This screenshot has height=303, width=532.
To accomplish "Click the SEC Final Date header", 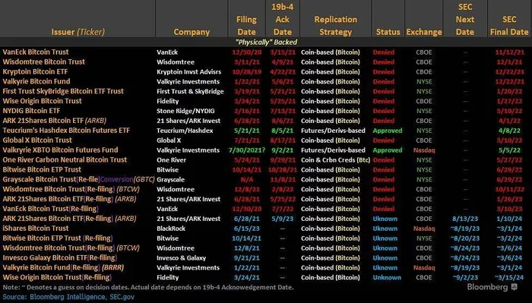I will (509, 26).
